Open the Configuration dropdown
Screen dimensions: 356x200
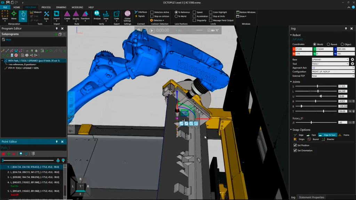[x=353, y=72]
